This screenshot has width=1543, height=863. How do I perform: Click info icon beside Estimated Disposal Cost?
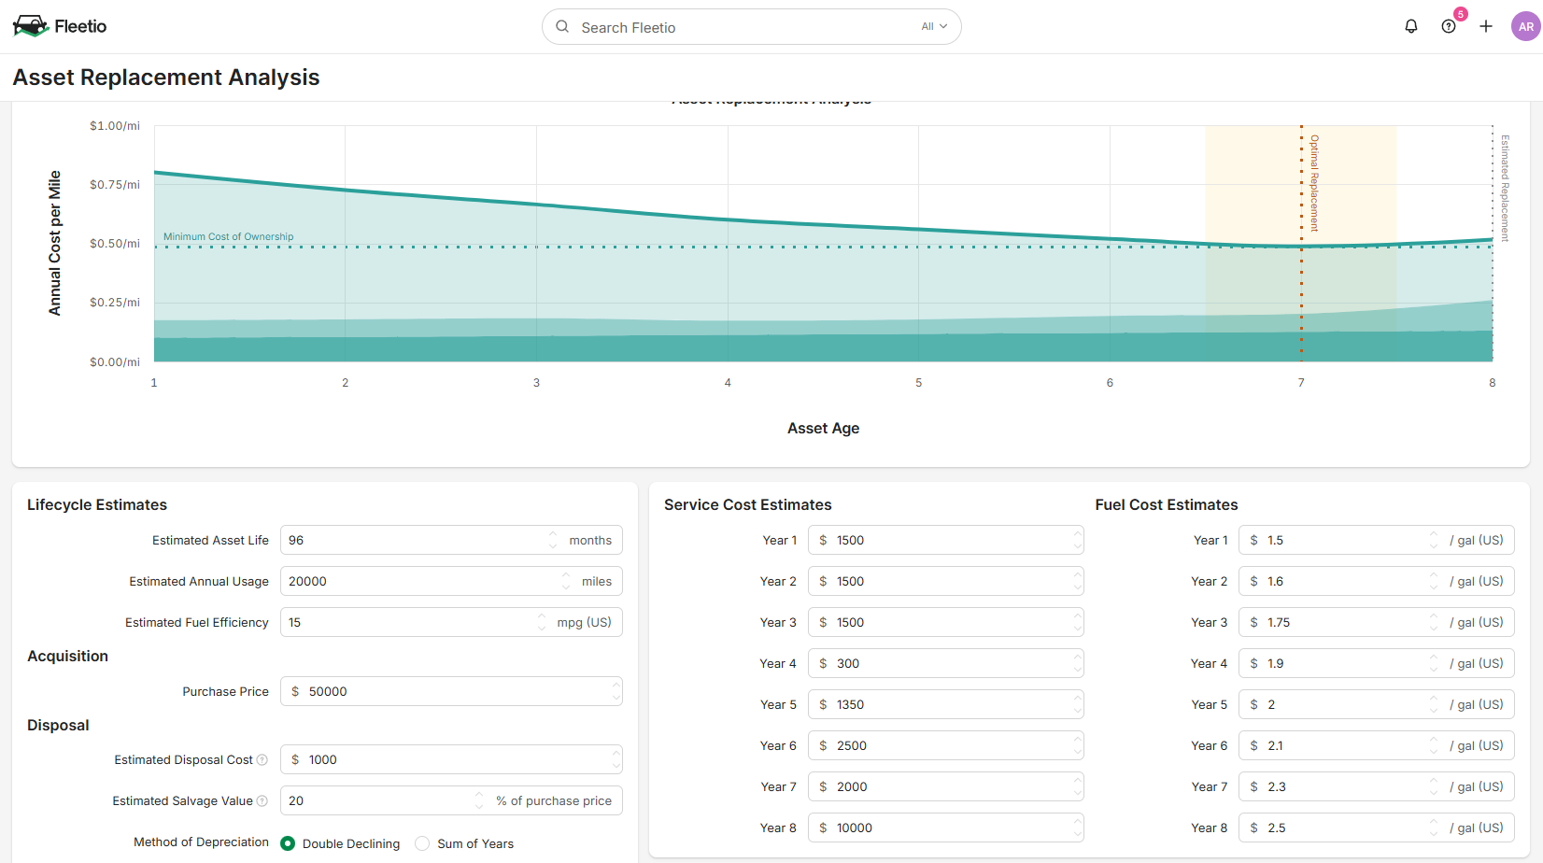click(x=262, y=760)
